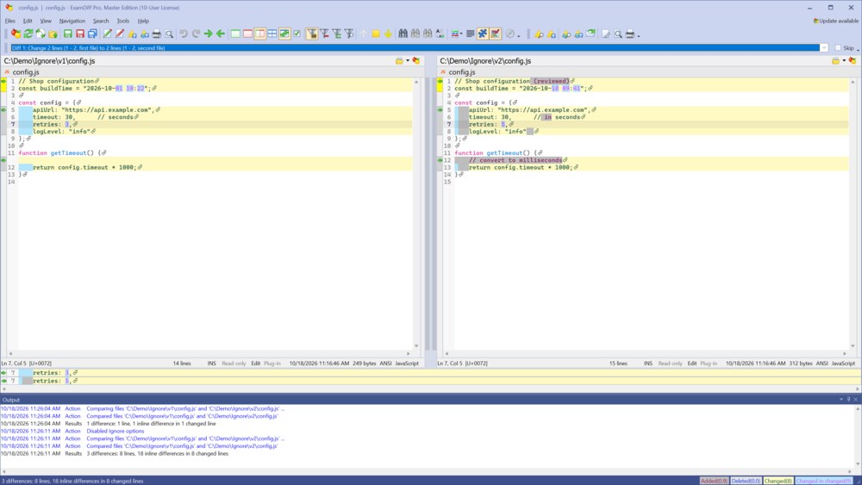This screenshot has height=485, width=862.
Task: Select the Diff 1 change description bar
Action: point(415,47)
